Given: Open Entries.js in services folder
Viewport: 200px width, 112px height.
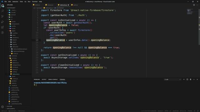Looking at the screenshot, I should coord(15,67).
